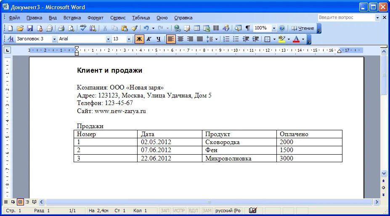Toggle align right
This screenshot has height=216, width=390.
point(190,39)
